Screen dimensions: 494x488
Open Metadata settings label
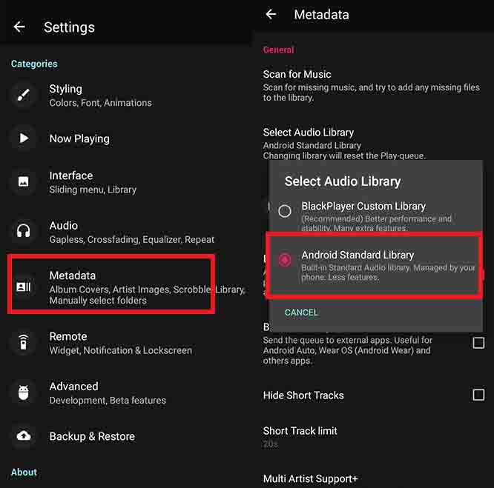click(x=72, y=275)
